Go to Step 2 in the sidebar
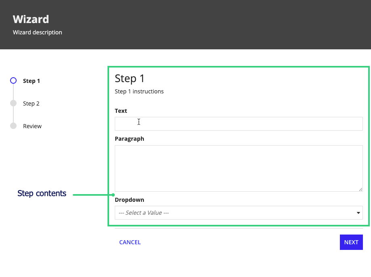Image resolution: width=371 pixels, height=277 pixels. pyautogui.click(x=31, y=104)
